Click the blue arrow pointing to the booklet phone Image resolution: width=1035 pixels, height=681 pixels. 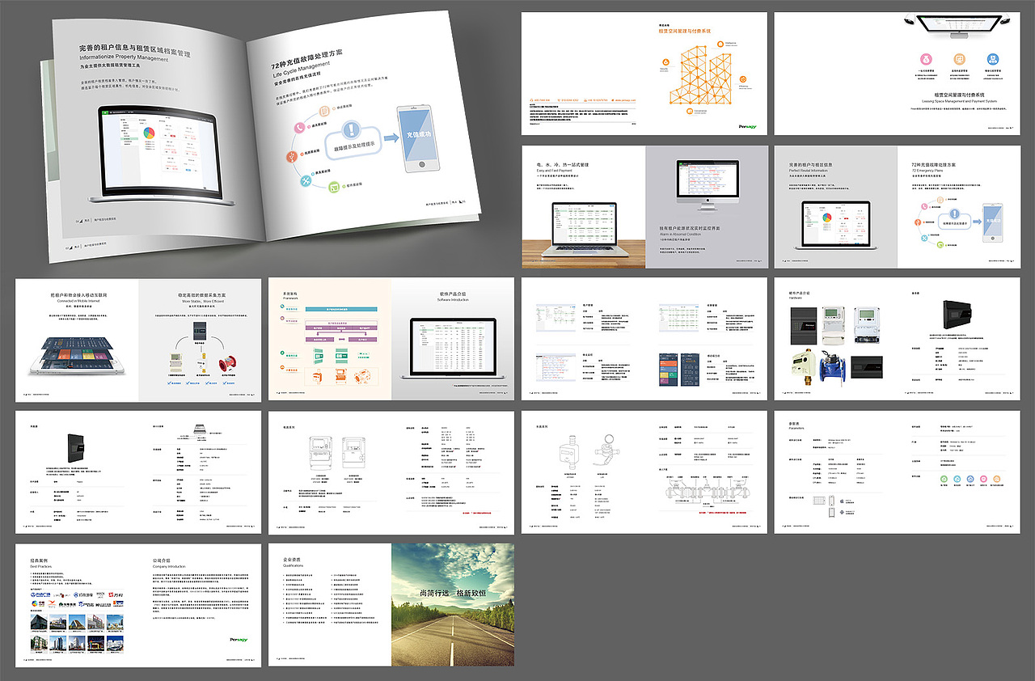point(391,138)
